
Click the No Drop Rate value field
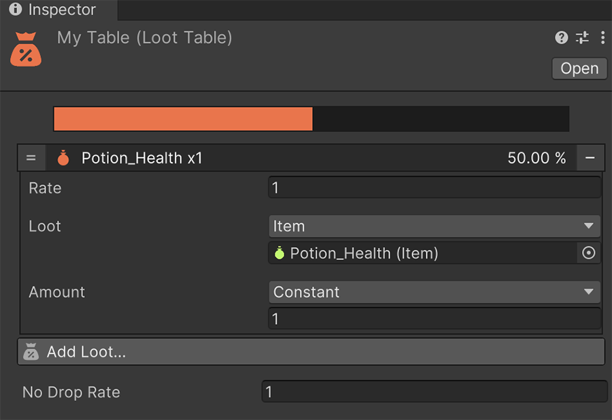click(435, 391)
